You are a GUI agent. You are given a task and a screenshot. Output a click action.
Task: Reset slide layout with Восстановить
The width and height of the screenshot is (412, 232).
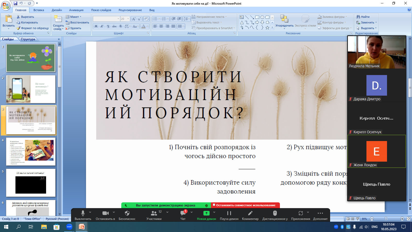77,22
